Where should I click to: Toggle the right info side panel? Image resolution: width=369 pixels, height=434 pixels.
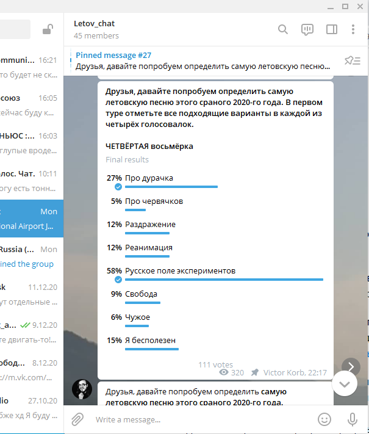point(331,29)
